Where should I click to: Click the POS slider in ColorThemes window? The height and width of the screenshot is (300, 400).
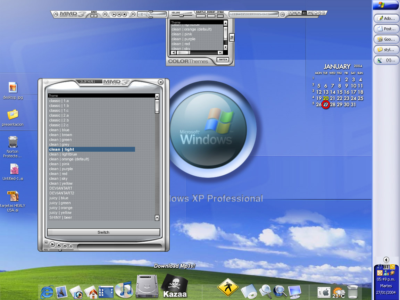[61, 250]
